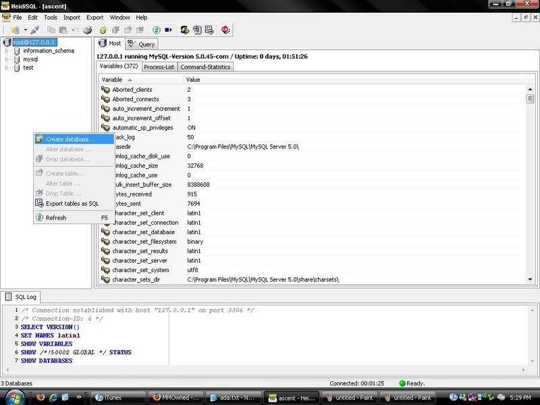The image size is (540, 405).
Task: Select the character_set_system row
Action: (313, 270)
